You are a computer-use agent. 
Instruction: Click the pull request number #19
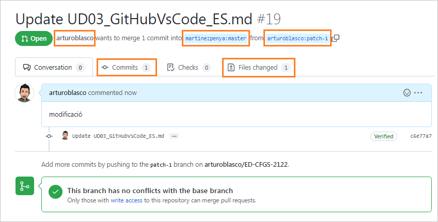click(269, 19)
